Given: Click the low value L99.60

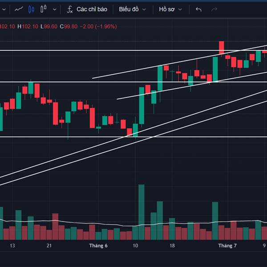Looking at the screenshot, I should pos(49,27).
